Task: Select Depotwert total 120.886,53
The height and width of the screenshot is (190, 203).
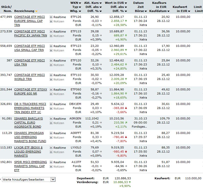Action: (x=123, y=178)
